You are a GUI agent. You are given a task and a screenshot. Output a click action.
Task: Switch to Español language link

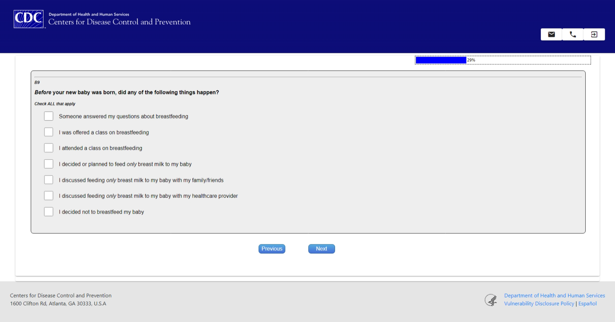587,304
